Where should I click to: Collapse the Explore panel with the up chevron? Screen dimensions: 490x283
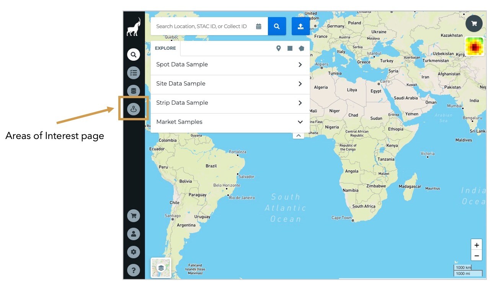click(x=299, y=135)
